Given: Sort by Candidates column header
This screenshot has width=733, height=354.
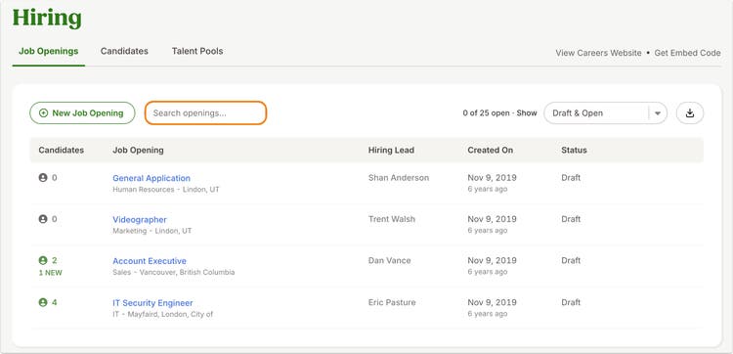Looking at the screenshot, I should 62,151.
